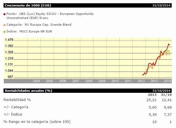Viewport: 176px width, 128px height.
Task: Click the chart header date 31/10/2014
Action: [161, 5]
